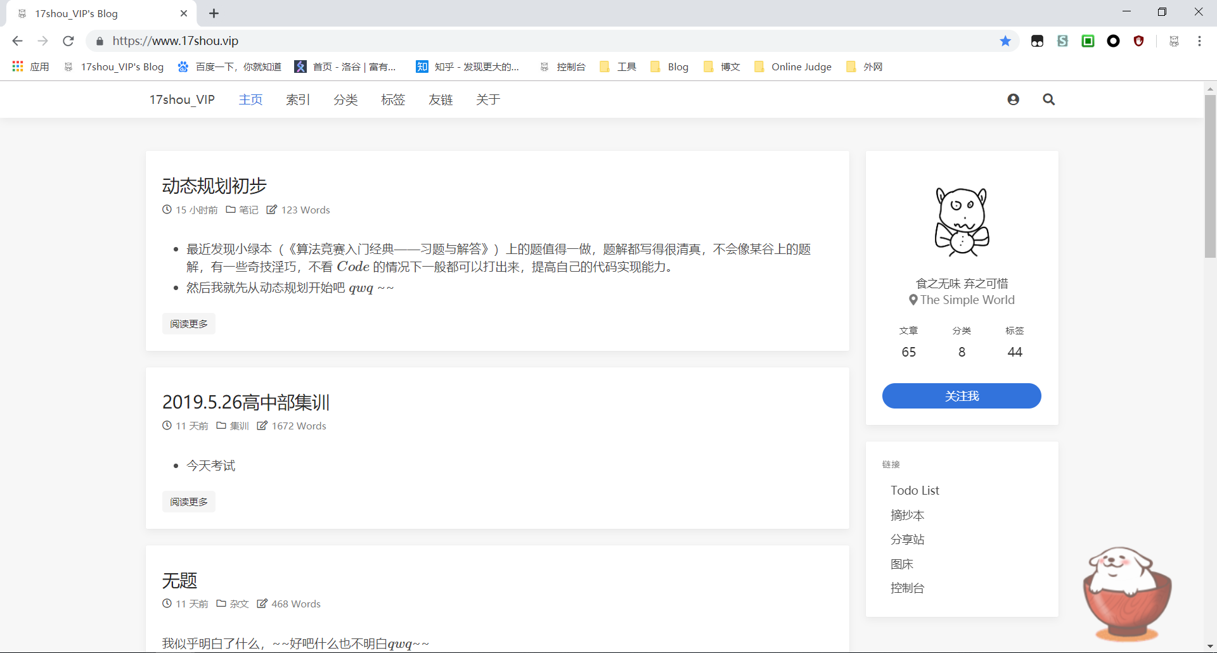Open a new browser tab
The image size is (1217, 653).
[214, 13]
